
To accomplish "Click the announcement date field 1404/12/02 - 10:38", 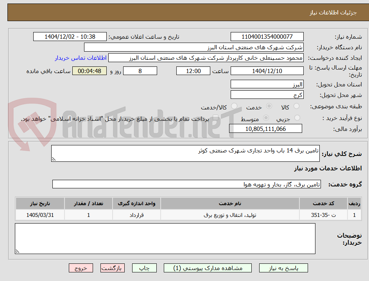I will (x=70, y=37).
